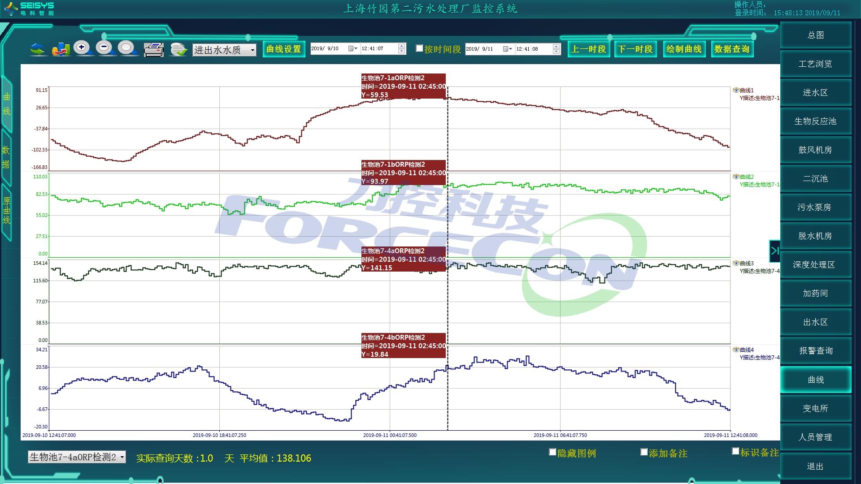Click the 数据查询 button

pyautogui.click(x=732, y=49)
